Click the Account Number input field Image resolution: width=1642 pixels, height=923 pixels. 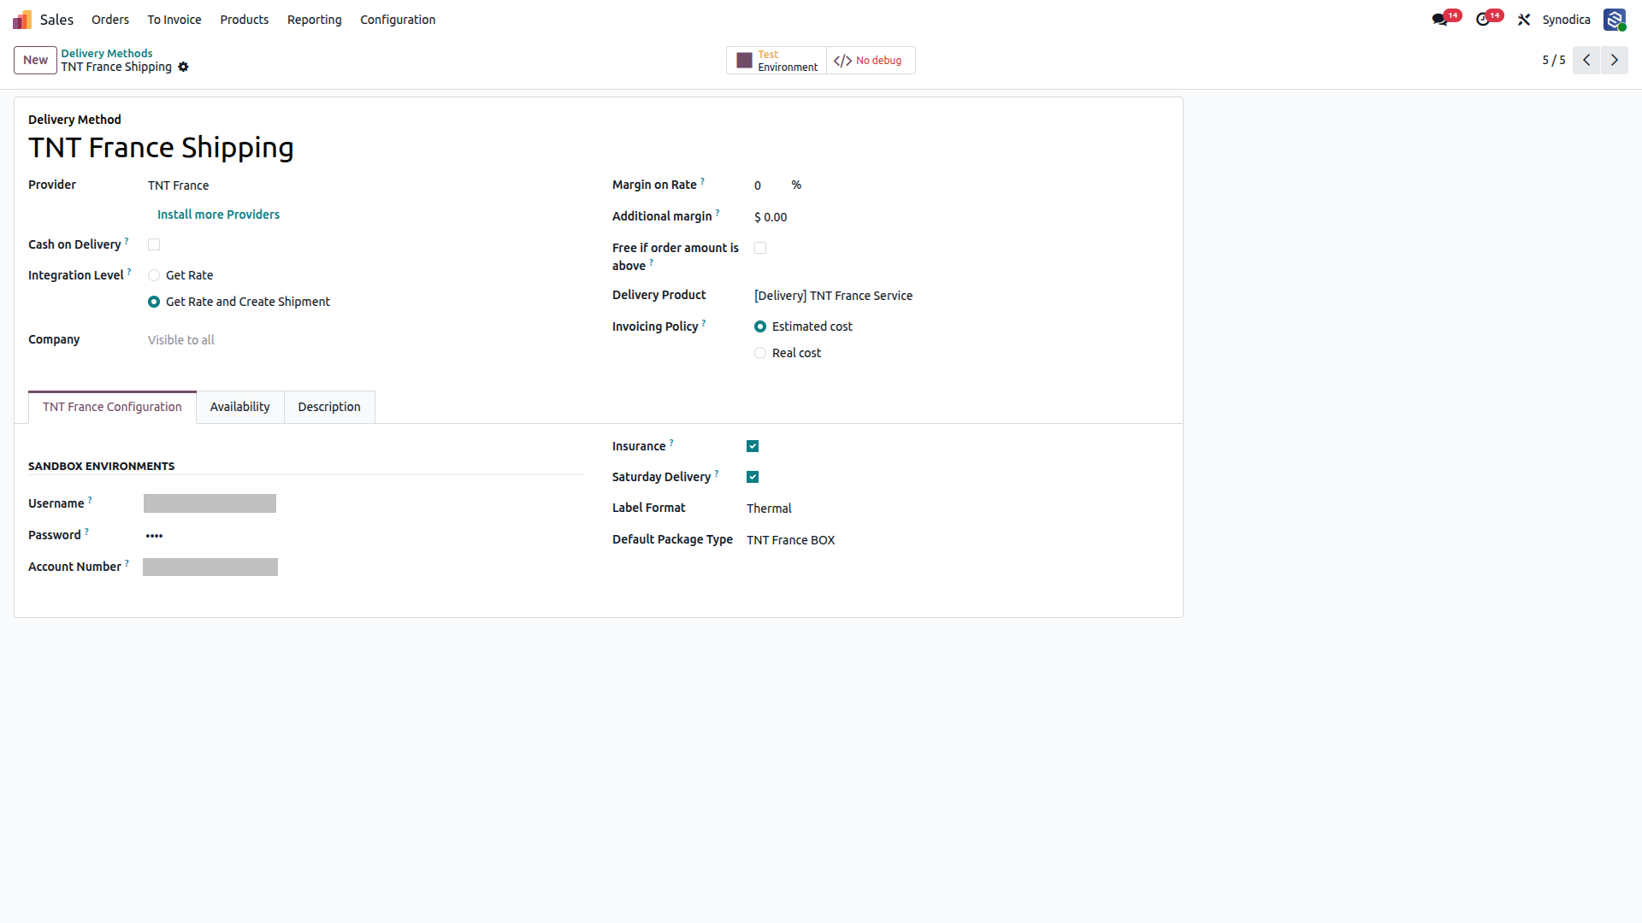click(x=210, y=567)
